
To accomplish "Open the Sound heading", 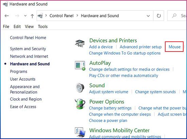I will click(x=97, y=85).
